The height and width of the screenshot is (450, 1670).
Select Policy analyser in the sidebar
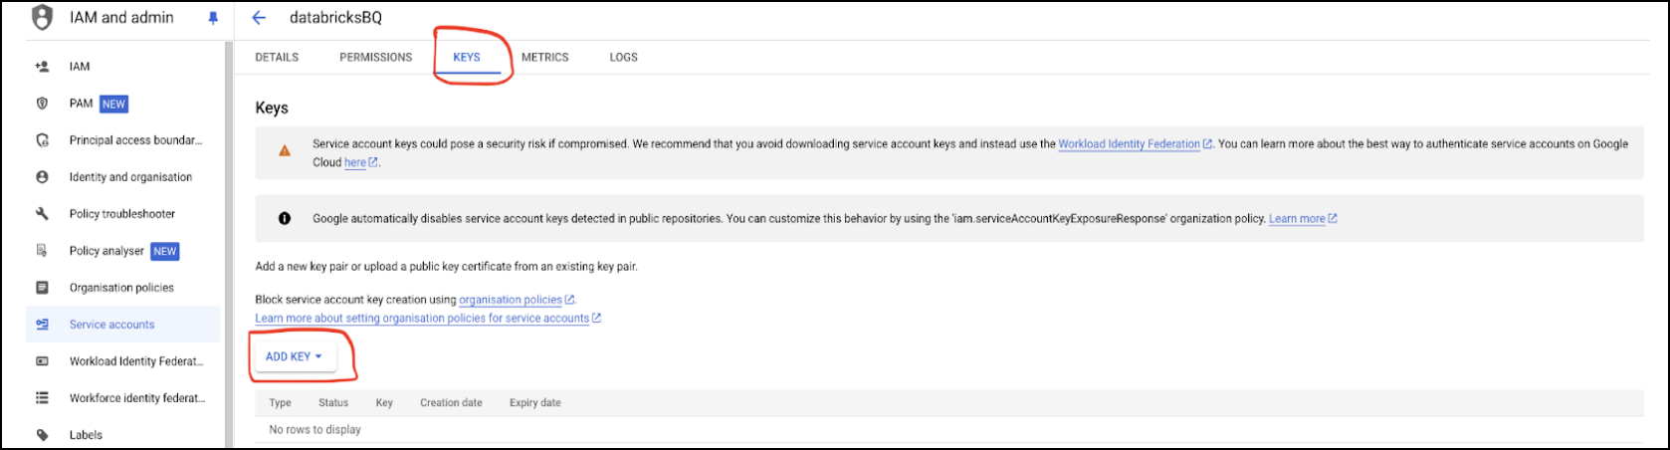tap(106, 251)
